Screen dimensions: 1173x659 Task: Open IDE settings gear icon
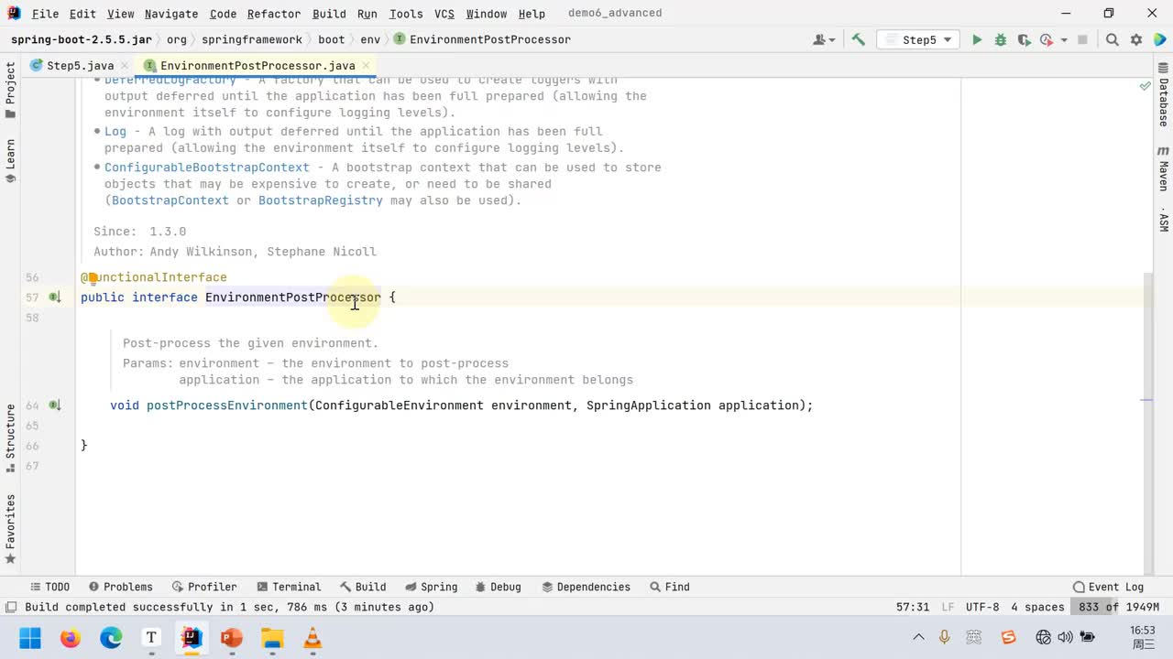(1136, 39)
